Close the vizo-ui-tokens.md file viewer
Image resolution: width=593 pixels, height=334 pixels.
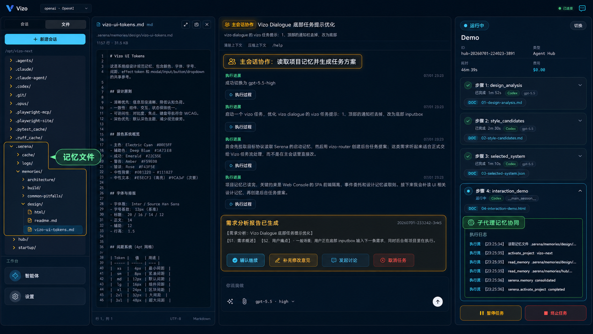[207, 24]
